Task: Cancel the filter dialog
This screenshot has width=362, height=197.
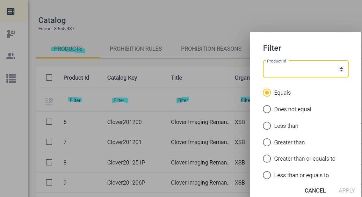Action: click(x=315, y=190)
